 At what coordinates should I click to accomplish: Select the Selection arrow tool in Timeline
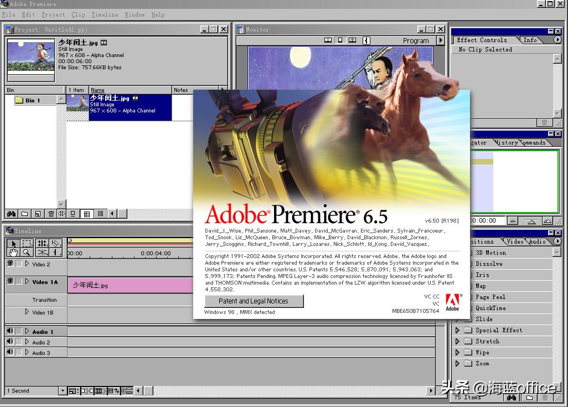coord(13,243)
